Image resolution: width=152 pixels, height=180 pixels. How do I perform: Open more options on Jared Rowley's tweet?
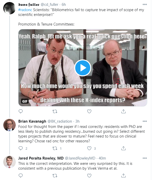pyautogui.click(x=144, y=158)
